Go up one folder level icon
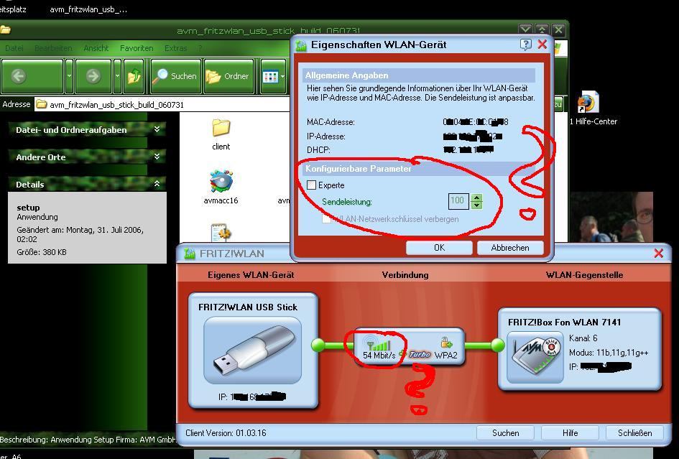This screenshot has height=459, width=679. (134, 76)
